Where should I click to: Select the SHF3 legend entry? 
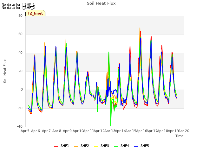coord(101,146)
